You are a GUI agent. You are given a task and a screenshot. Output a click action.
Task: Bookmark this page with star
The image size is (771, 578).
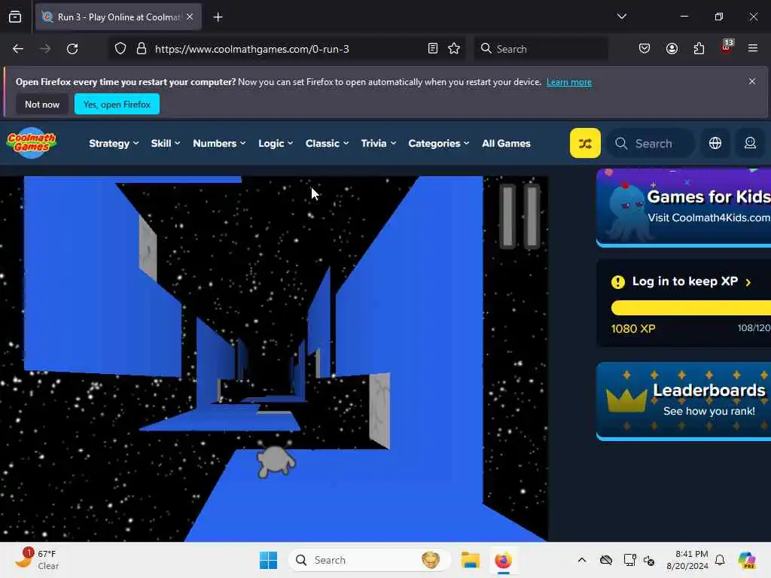tap(454, 48)
